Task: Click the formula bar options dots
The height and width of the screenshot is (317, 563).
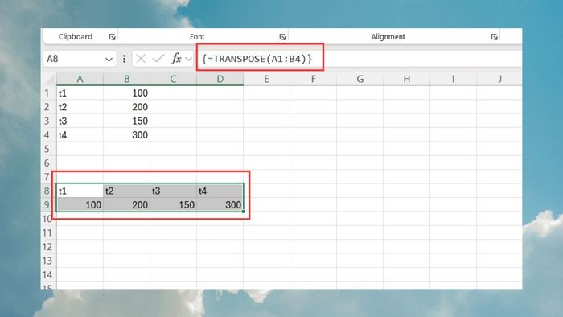Action: tap(124, 59)
